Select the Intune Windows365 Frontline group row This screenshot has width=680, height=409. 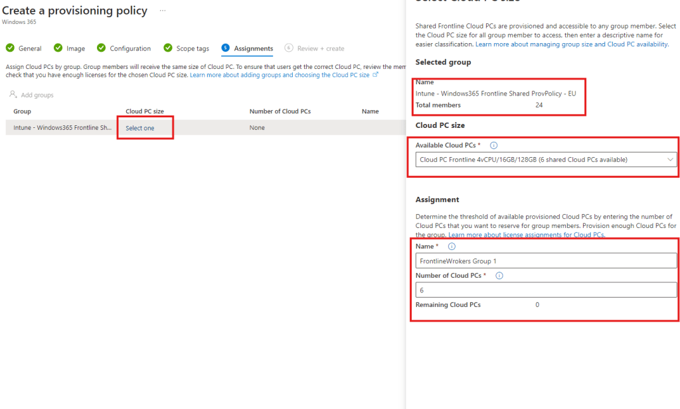click(x=62, y=128)
